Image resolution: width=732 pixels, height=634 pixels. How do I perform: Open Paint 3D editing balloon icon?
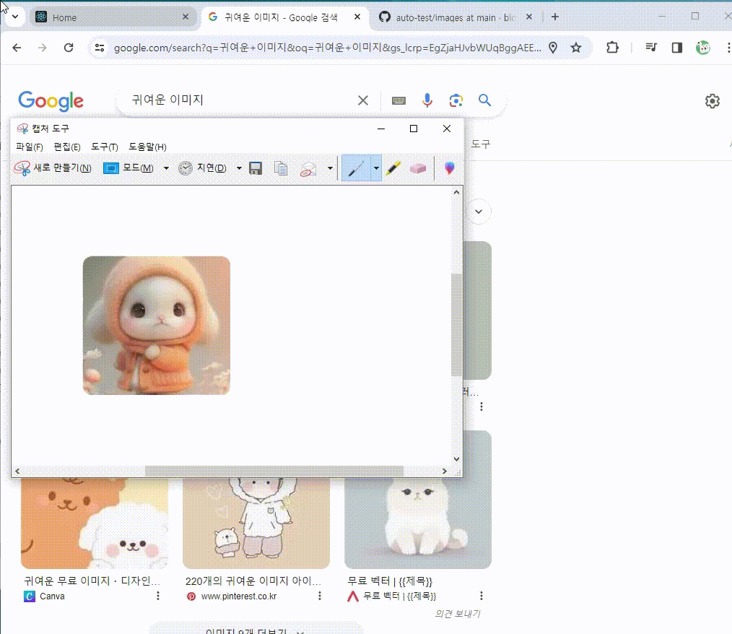(449, 168)
